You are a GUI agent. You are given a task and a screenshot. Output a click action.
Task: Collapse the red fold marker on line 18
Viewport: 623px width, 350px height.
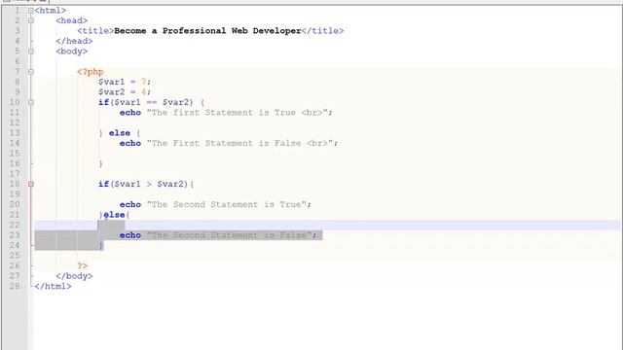coord(31,184)
